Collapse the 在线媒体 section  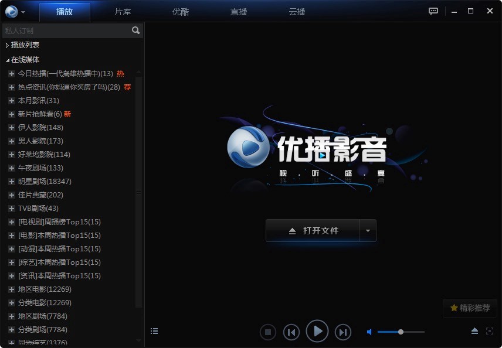(x=7, y=60)
